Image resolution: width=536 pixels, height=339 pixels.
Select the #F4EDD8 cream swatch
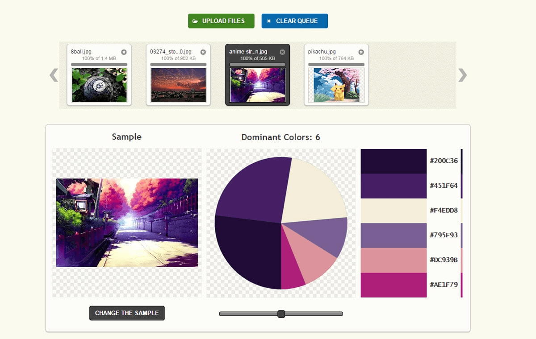click(x=393, y=210)
